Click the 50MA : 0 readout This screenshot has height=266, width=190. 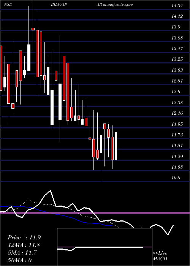[x=20, y=260]
